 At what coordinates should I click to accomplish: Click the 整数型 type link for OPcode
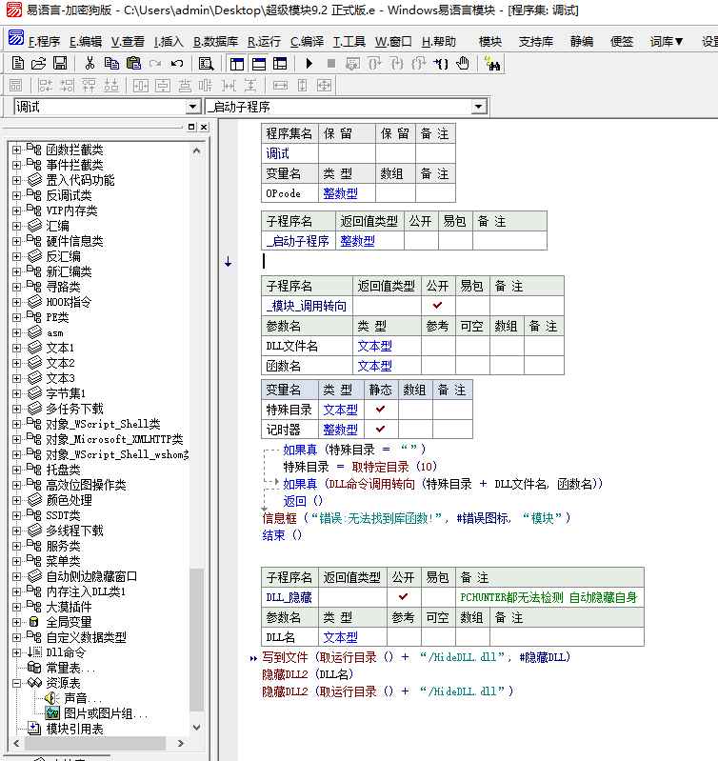(x=340, y=193)
